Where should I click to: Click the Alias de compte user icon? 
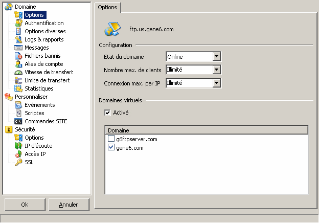pos(18,64)
